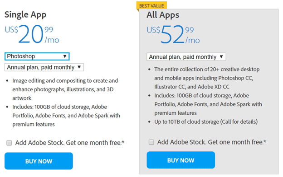Click the Up to 10TB cloud storage bullet
Screen dimensions: 283x177
206,122
